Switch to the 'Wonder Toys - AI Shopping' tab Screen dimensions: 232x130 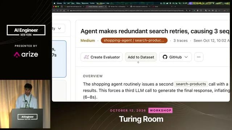(118, 6)
